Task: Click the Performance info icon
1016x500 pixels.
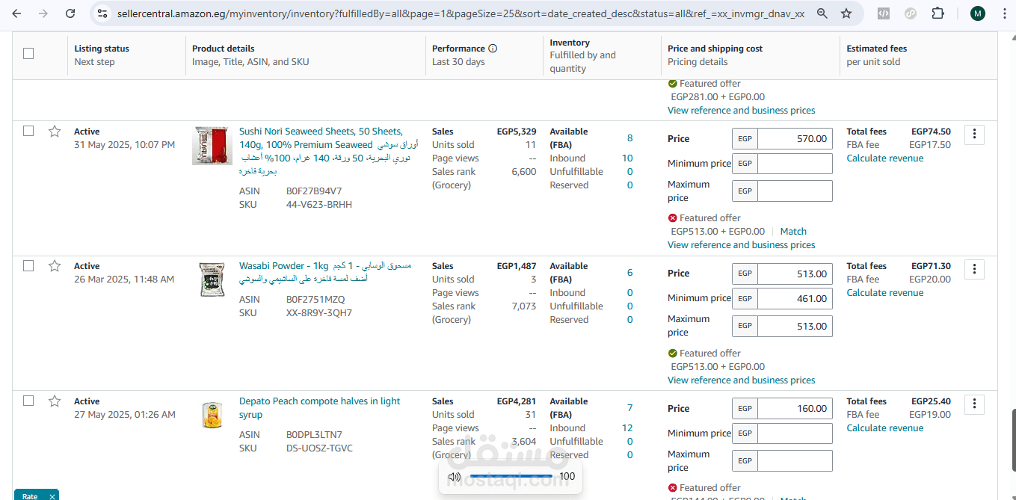Action: click(493, 49)
